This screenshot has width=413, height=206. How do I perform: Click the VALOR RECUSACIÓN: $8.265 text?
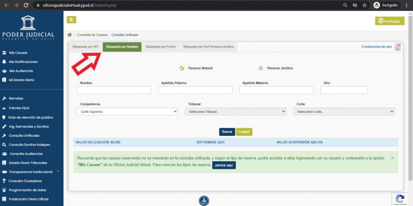[x=98, y=142]
